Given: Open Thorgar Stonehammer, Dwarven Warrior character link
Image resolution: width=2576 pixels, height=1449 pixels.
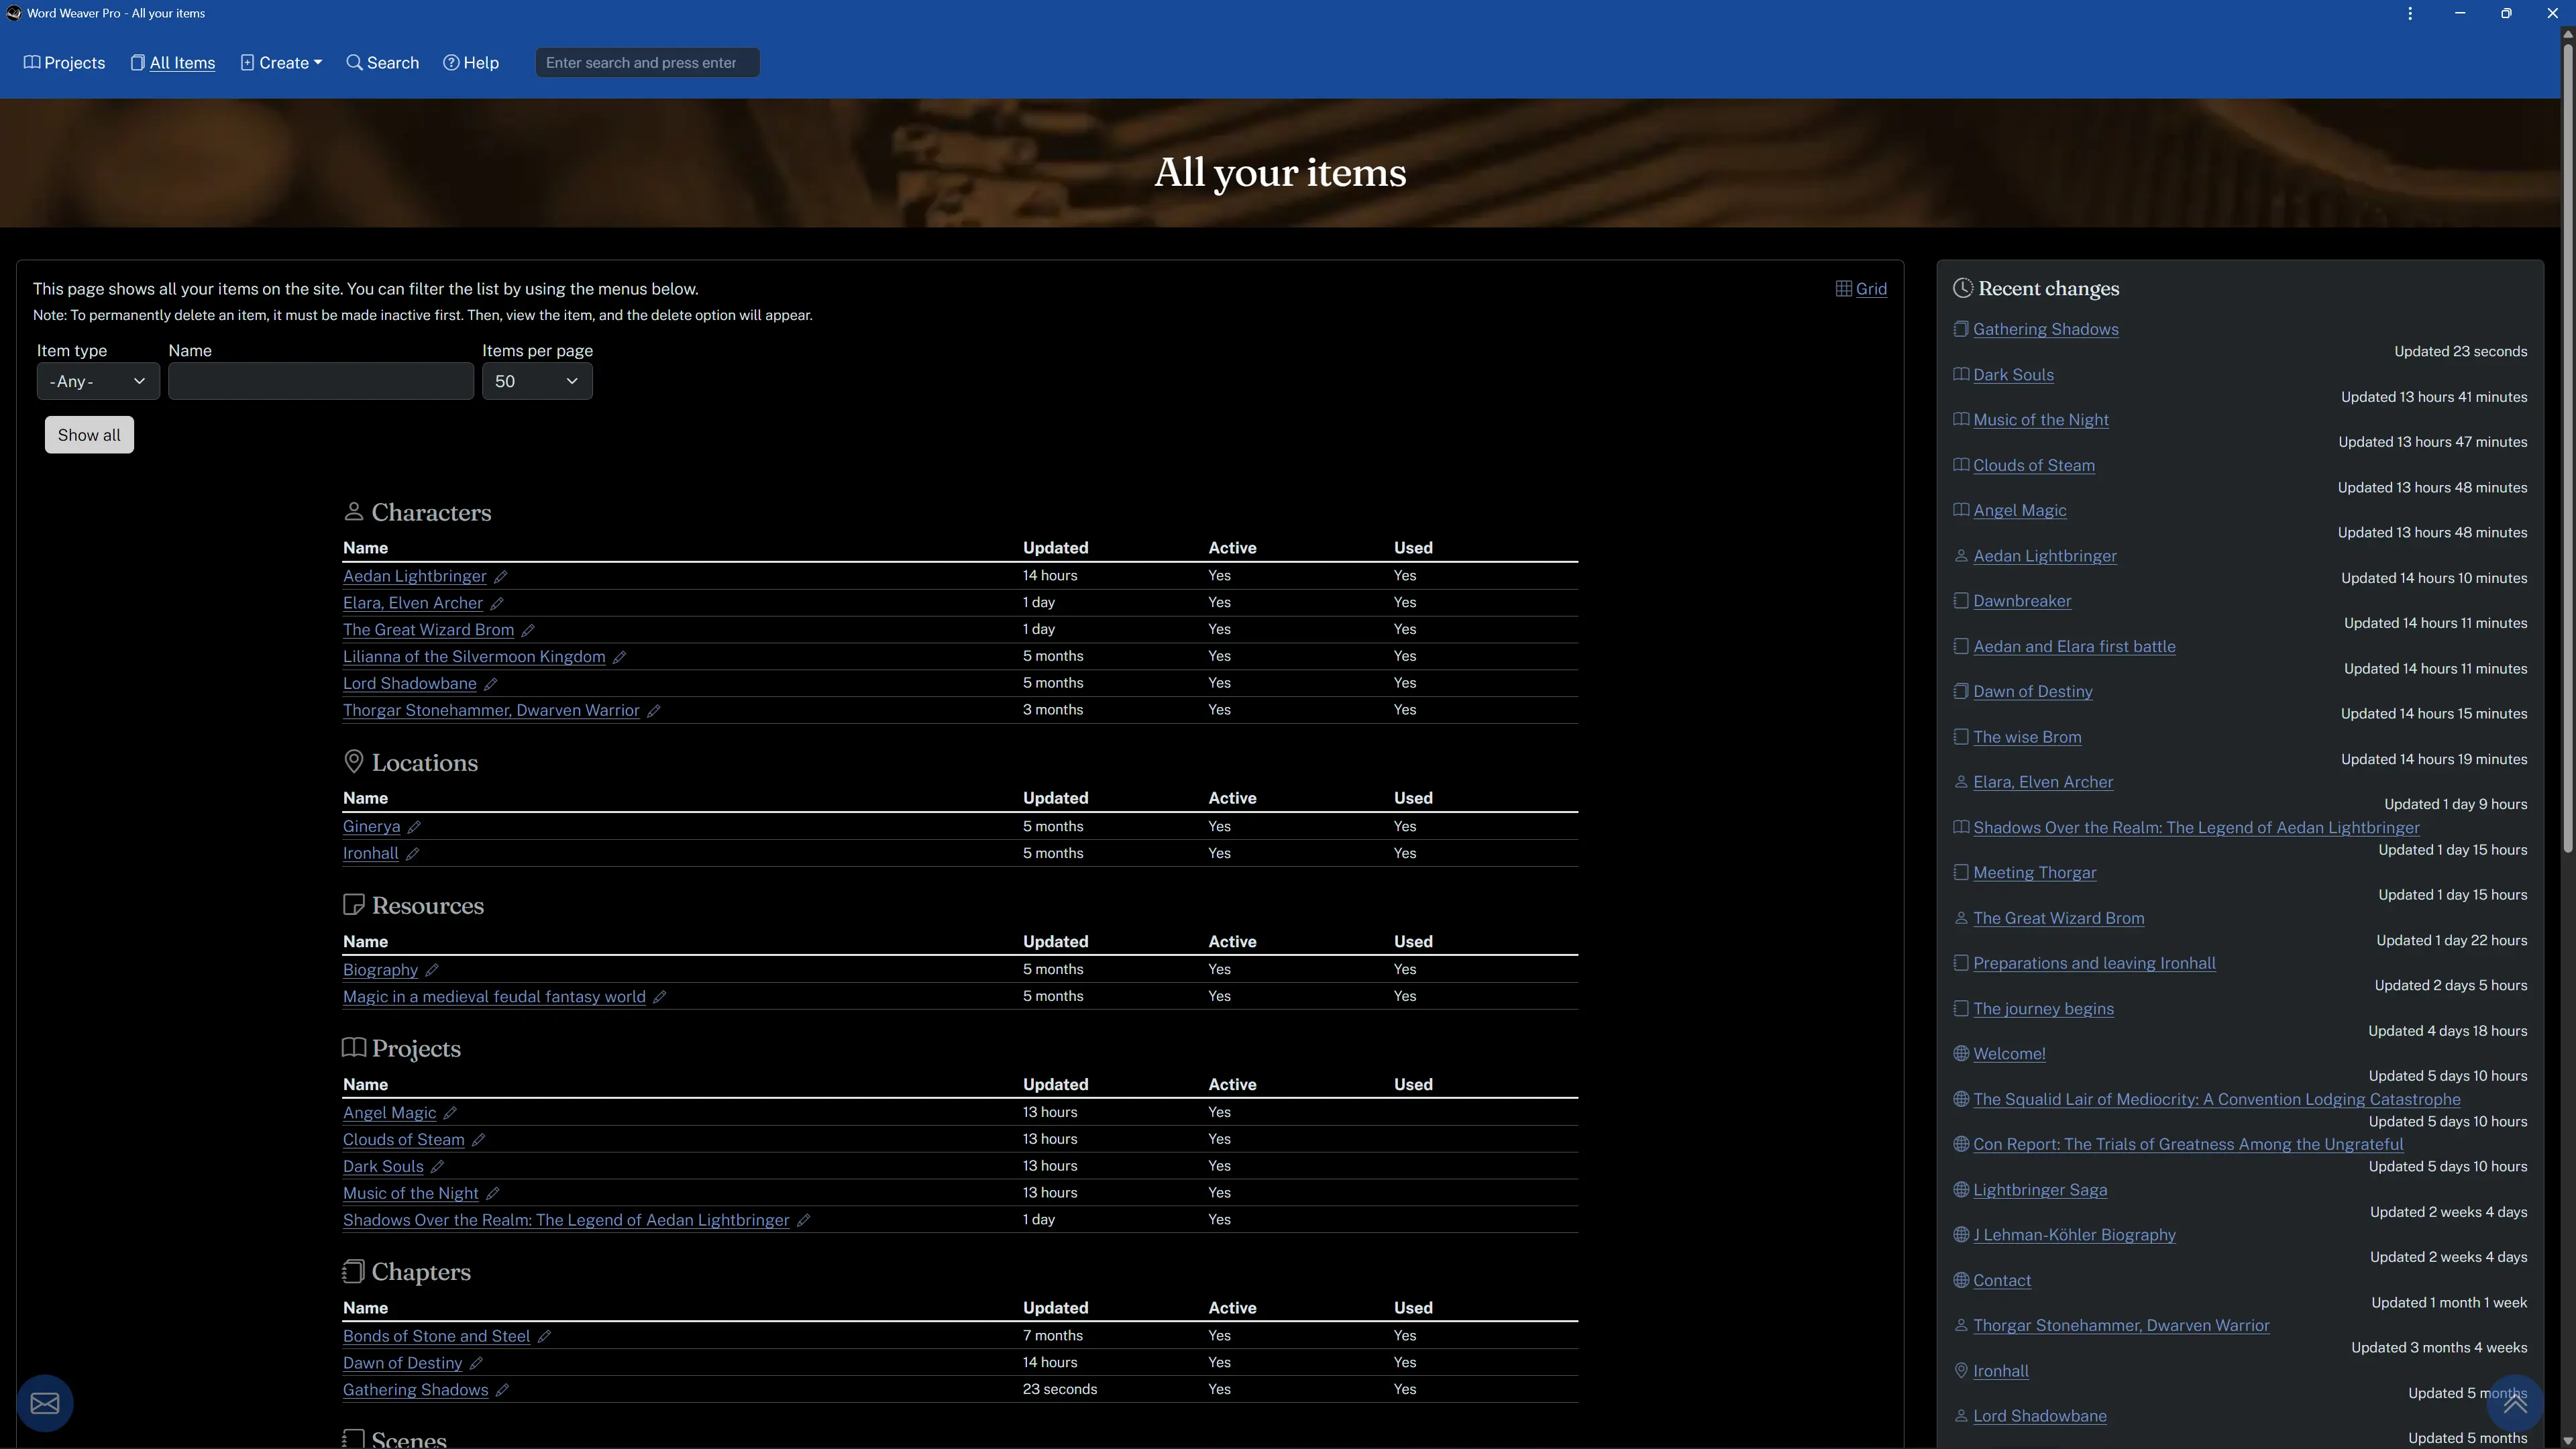Looking at the screenshot, I should [491, 711].
